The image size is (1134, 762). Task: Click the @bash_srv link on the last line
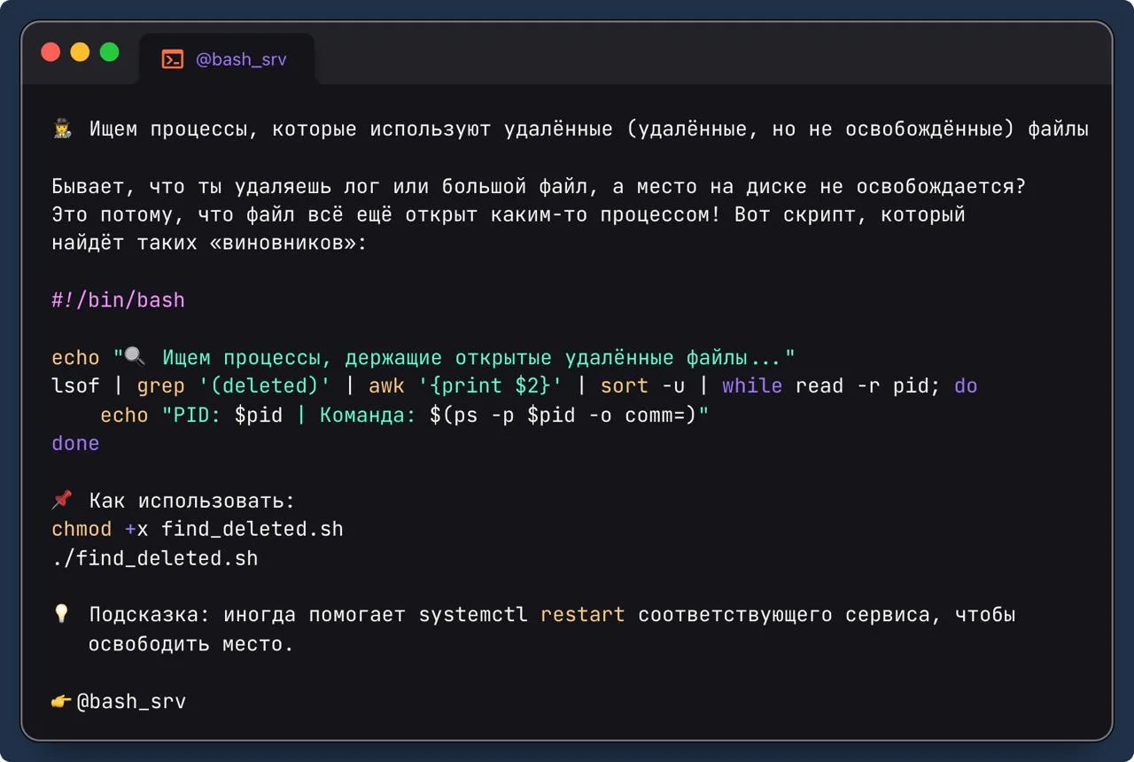point(131,702)
